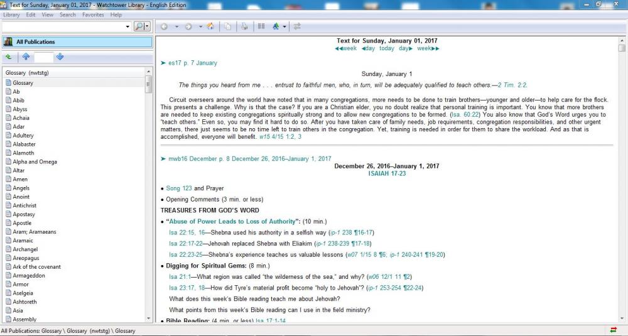The height and width of the screenshot is (336, 628).
Task: Click the Back navigation arrow
Action: [x=164, y=26]
